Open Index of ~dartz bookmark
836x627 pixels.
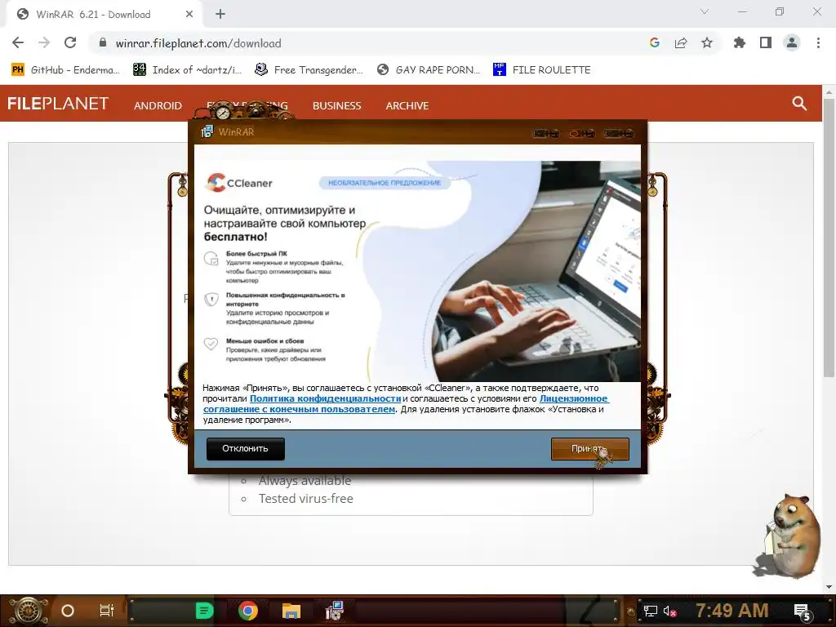pyautogui.click(x=187, y=70)
